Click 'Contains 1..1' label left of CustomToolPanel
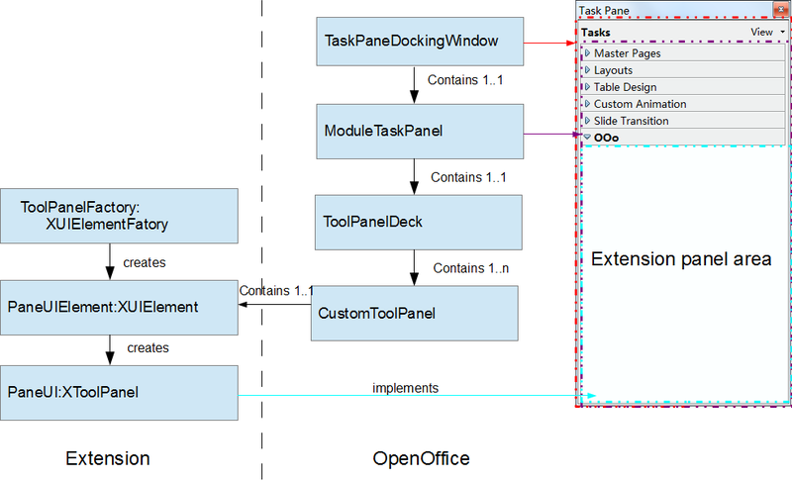The height and width of the screenshot is (481, 792). [276, 291]
